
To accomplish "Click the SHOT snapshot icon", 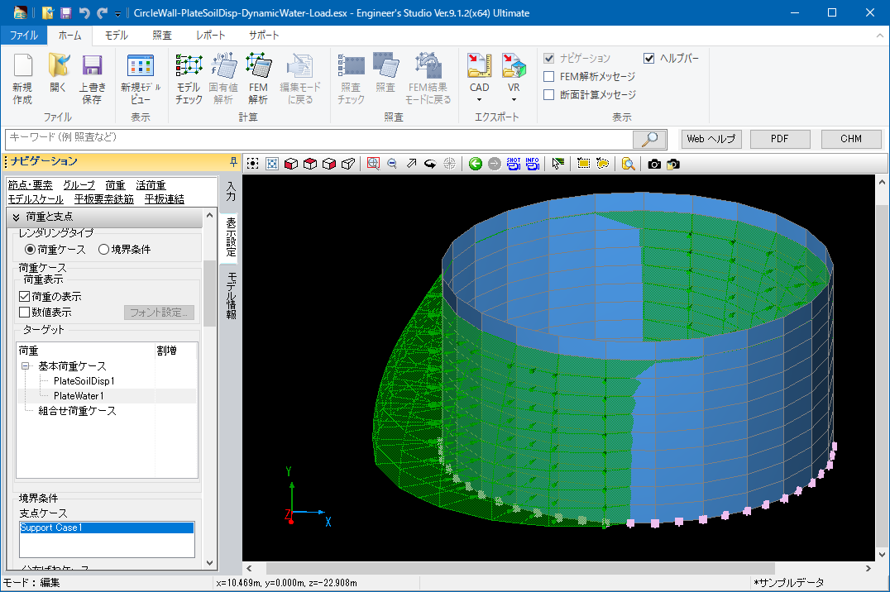I will (514, 164).
